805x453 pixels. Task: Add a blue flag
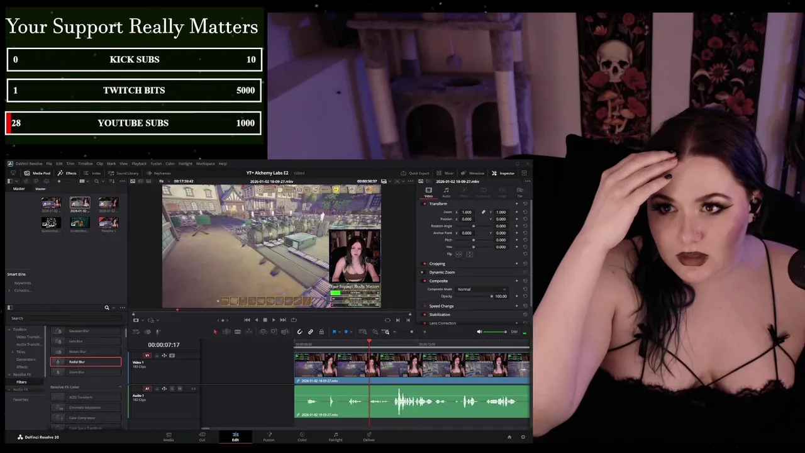pos(334,332)
